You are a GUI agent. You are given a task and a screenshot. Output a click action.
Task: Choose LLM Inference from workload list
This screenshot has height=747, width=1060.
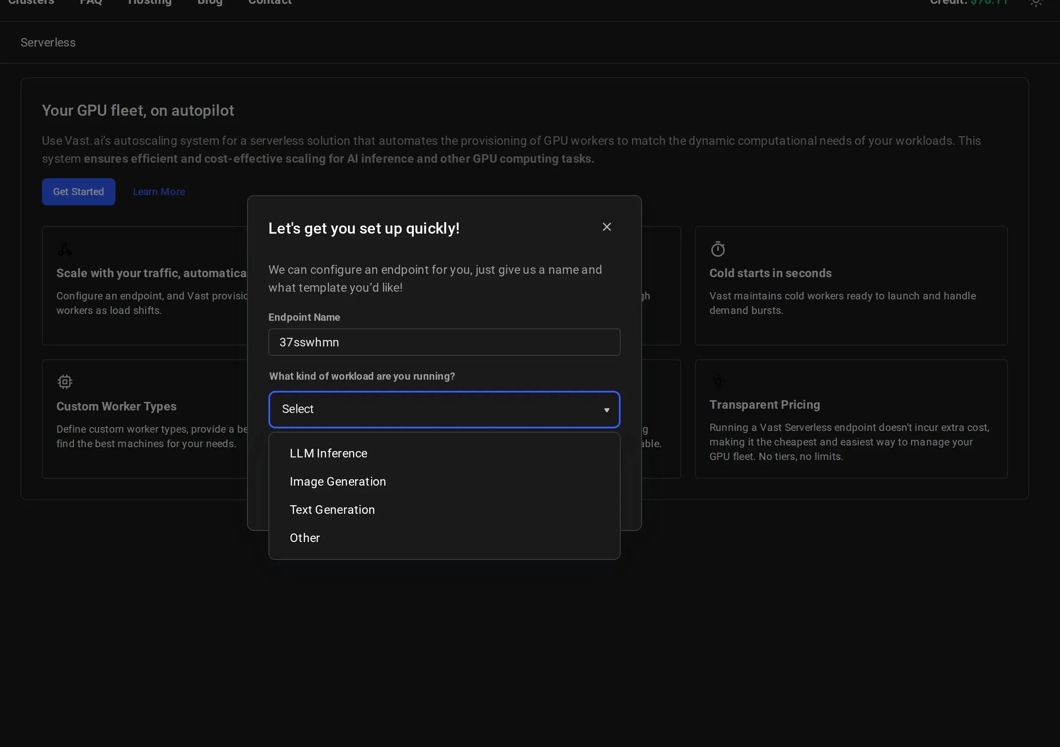pos(444,454)
